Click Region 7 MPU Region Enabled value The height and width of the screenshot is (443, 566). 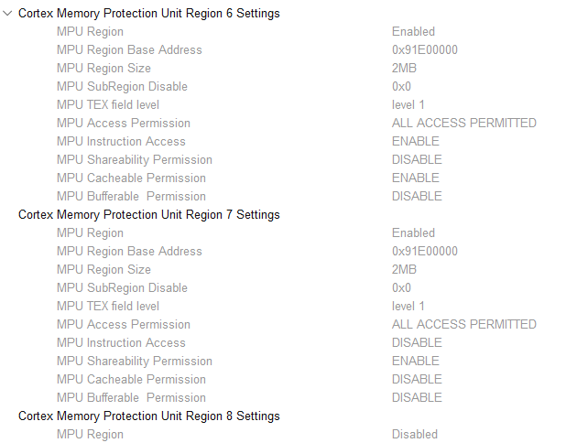[x=413, y=233]
